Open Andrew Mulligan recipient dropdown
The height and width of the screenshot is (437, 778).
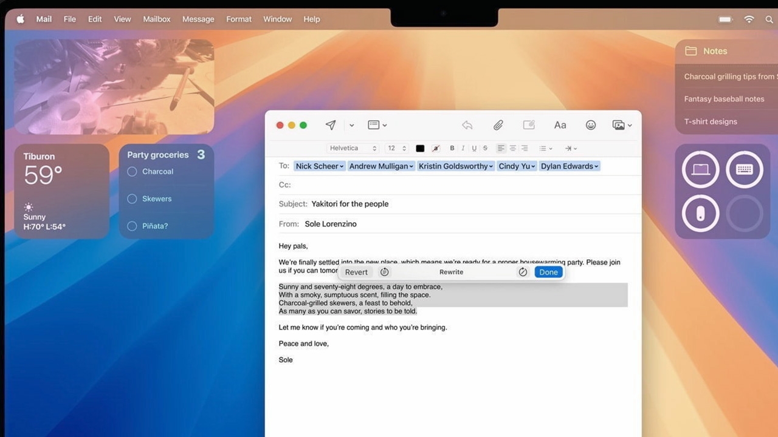click(x=411, y=166)
